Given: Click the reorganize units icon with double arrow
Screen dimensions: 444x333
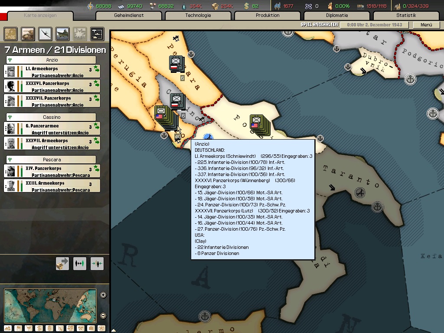Looking at the screenshot, I should coord(80,264).
